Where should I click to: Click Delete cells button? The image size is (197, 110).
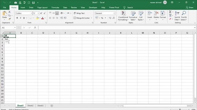[156, 16]
